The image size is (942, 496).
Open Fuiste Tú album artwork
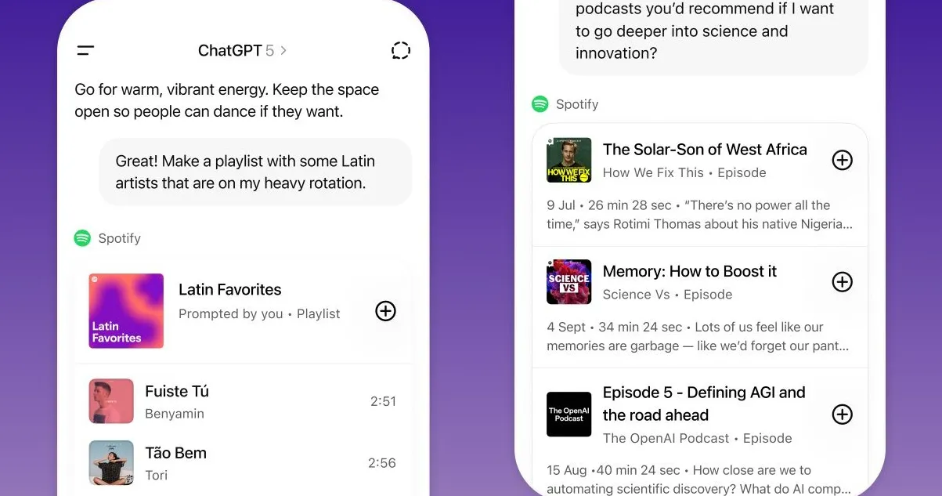[110, 401]
